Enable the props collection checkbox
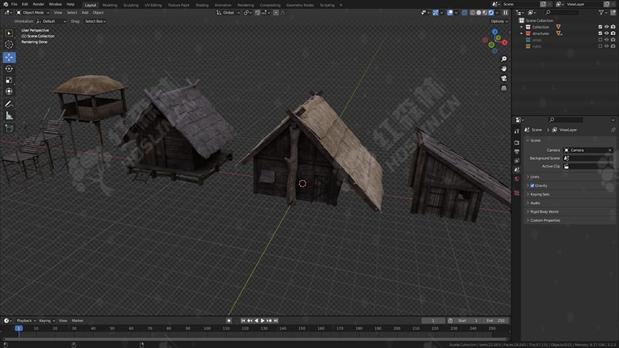 click(x=600, y=40)
